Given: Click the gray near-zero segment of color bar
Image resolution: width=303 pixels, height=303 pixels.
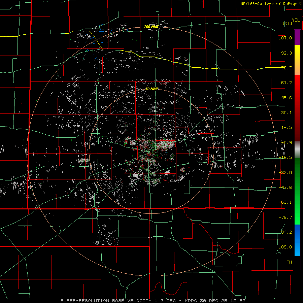Looking at the screenshot, I should click(297, 150).
